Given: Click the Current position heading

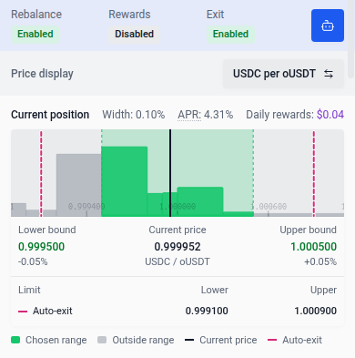Looking at the screenshot, I should (x=50, y=115).
